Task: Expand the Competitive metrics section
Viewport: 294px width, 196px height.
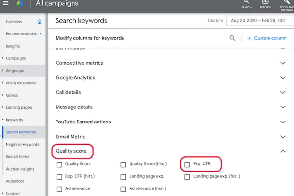Action: pyautogui.click(x=283, y=63)
